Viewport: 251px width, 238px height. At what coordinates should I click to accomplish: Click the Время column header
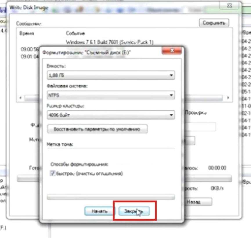[27, 33]
